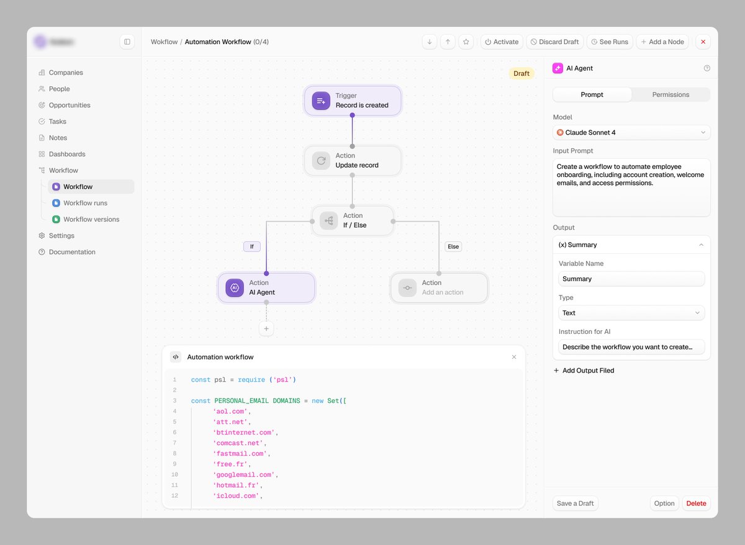Click the Else branch label
This screenshot has height=545, width=745.
pos(453,246)
